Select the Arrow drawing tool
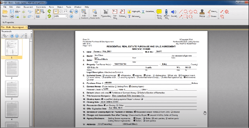249x128 pixels. pos(181,16)
